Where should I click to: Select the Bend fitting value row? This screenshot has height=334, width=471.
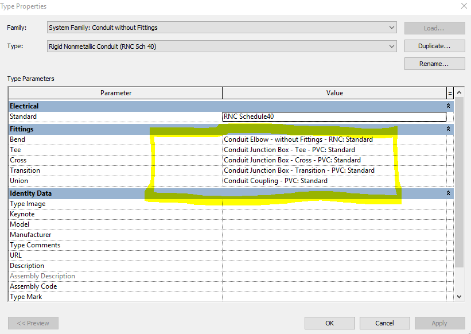pos(334,139)
